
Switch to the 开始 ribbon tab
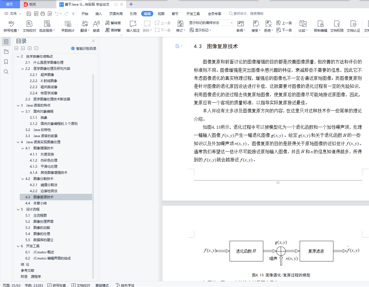pos(85,14)
